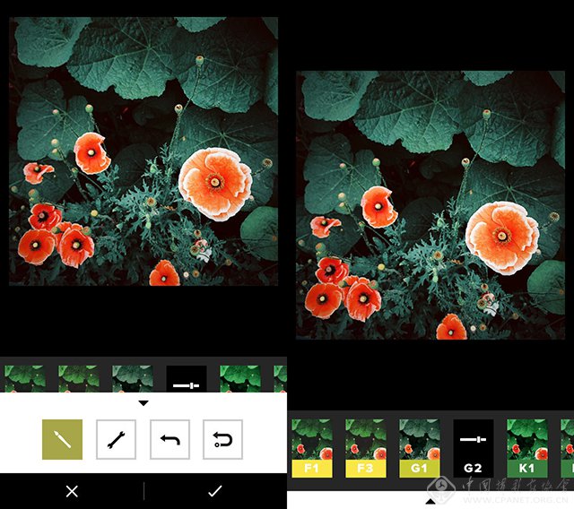The width and height of the screenshot is (574, 509).
Task: Expand the toolbar using the up triangle
Action: click(x=430, y=500)
